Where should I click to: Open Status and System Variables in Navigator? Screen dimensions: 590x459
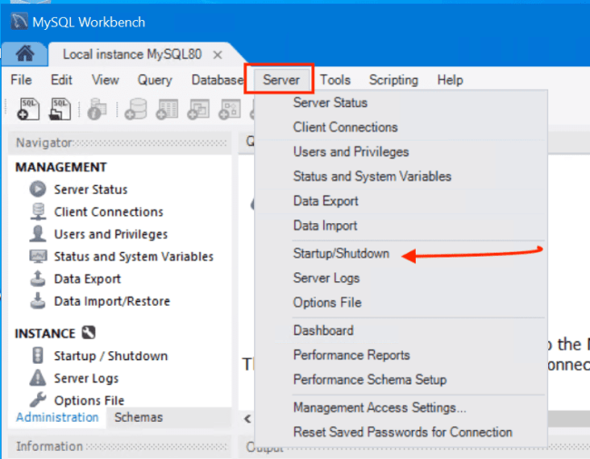pyautogui.click(x=133, y=257)
